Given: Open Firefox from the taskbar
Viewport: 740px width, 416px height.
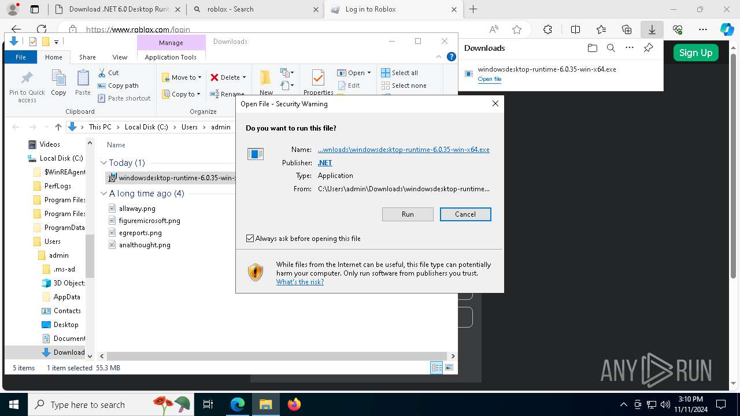Looking at the screenshot, I should (294, 404).
